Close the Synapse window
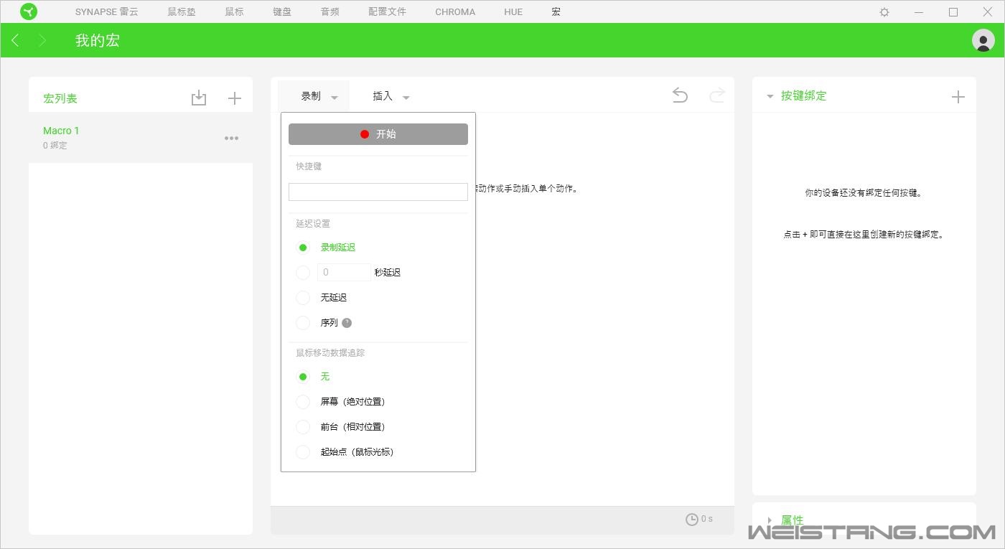1005x549 pixels. tap(988, 12)
